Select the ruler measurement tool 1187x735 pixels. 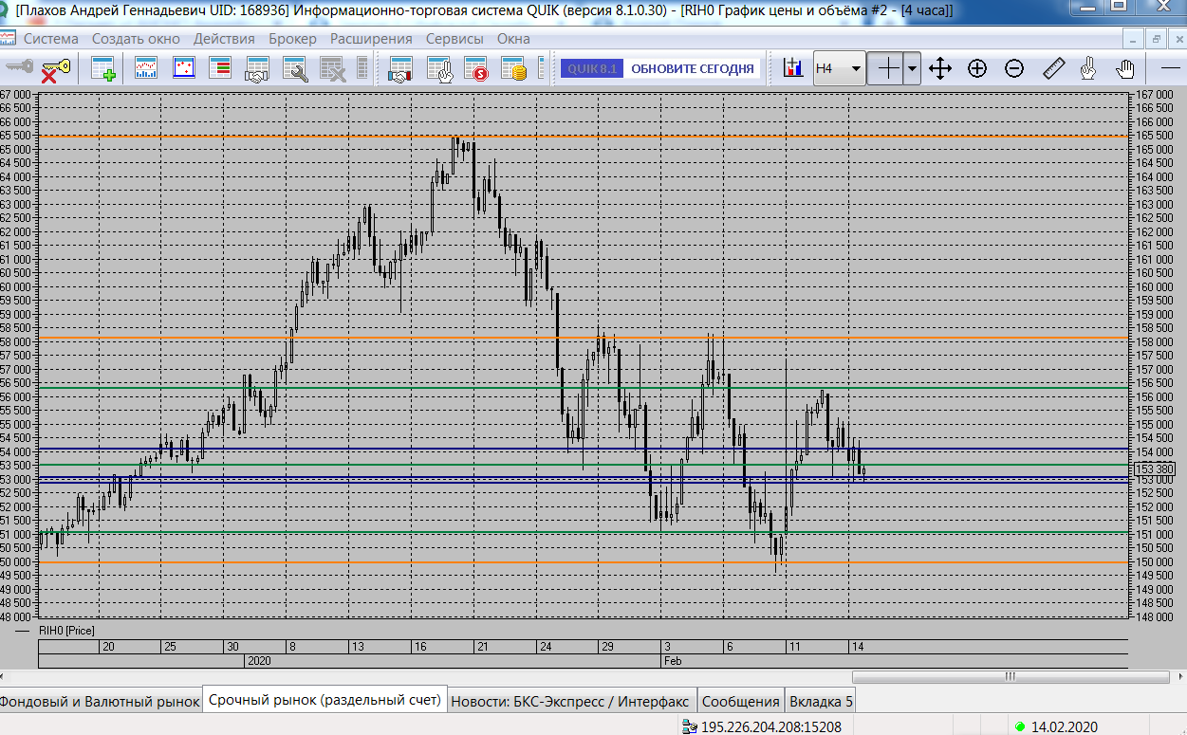(x=1053, y=68)
